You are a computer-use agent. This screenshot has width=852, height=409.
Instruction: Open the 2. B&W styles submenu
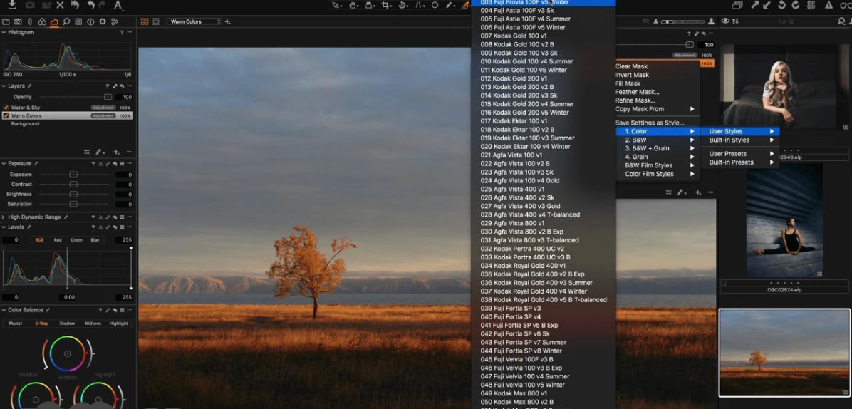tap(658, 140)
